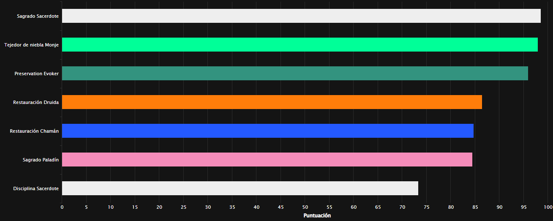This screenshot has height=221, width=553.
Task: Click the "Preservation Evoker" label text
Action: point(36,74)
